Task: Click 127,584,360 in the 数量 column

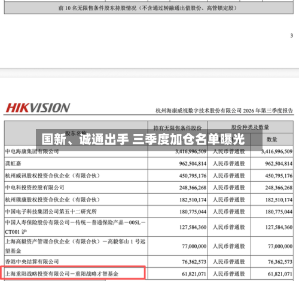Action: (x=279, y=227)
